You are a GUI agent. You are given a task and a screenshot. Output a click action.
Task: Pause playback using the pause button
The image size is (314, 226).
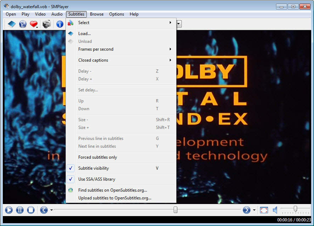[20, 210]
